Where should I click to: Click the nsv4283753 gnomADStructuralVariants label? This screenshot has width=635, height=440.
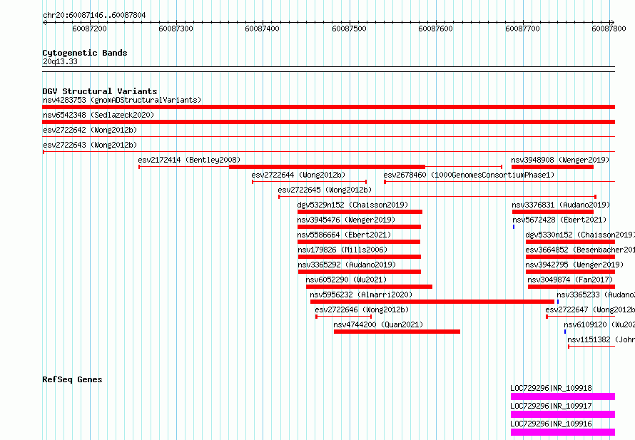pos(122,100)
